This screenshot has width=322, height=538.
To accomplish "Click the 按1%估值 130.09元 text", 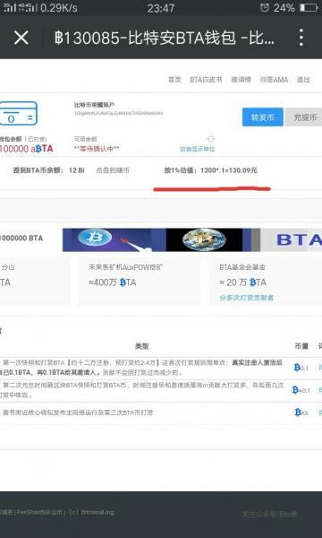I will (x=210, y=170).
